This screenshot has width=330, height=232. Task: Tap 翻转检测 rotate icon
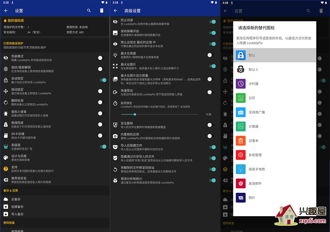[x=6, y=102]
